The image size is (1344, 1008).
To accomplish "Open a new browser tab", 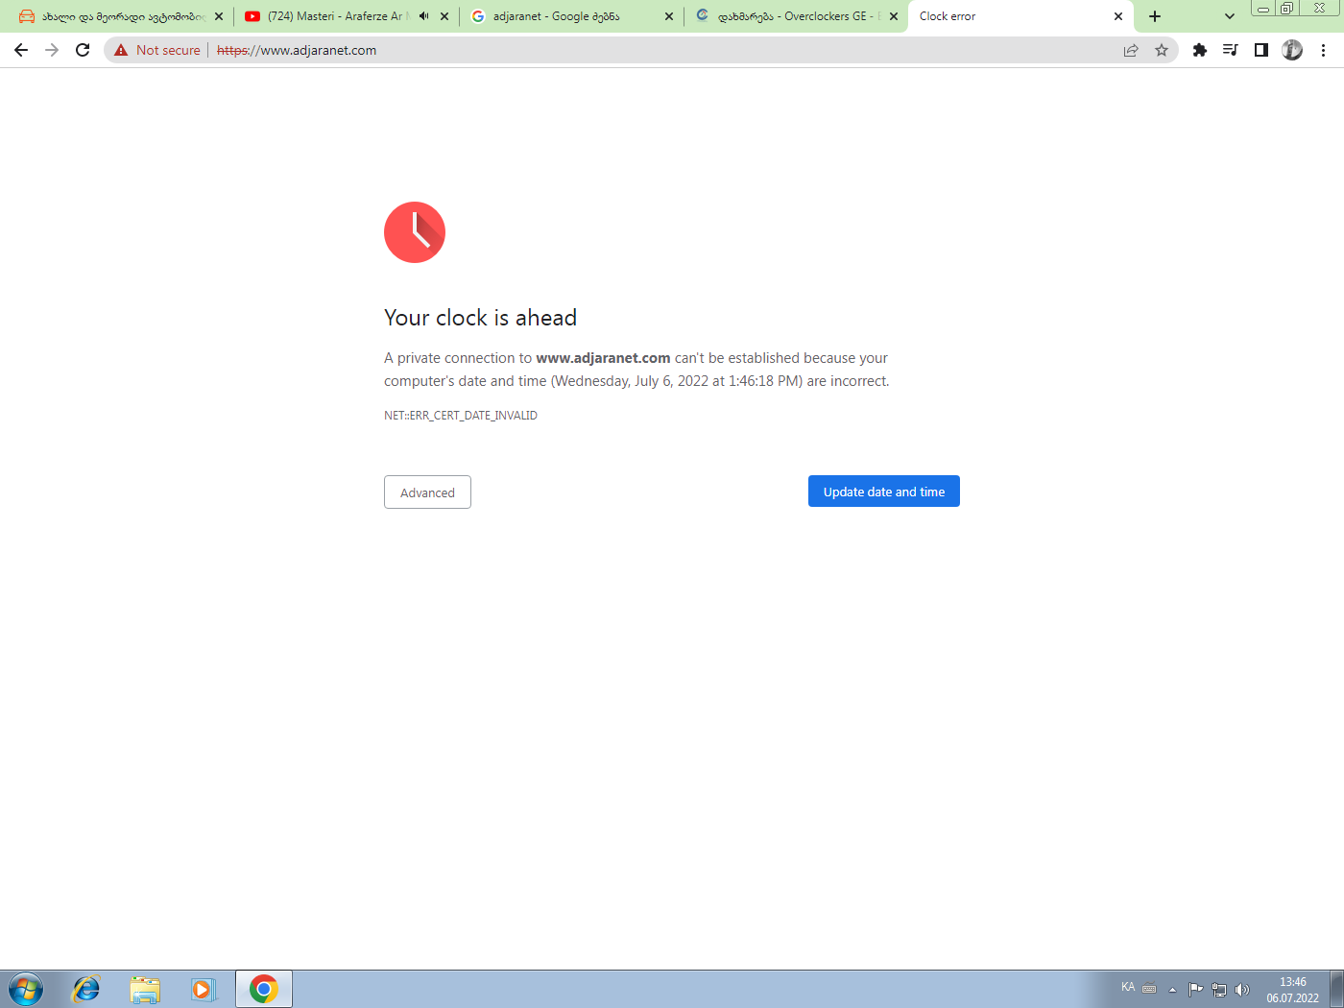I will pos(1155,16).
